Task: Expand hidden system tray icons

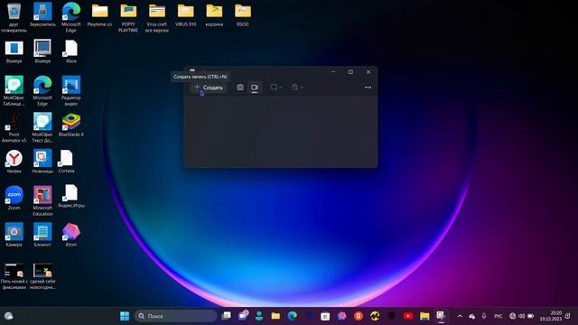Action: pyautogui.click(x=460, y=316)
